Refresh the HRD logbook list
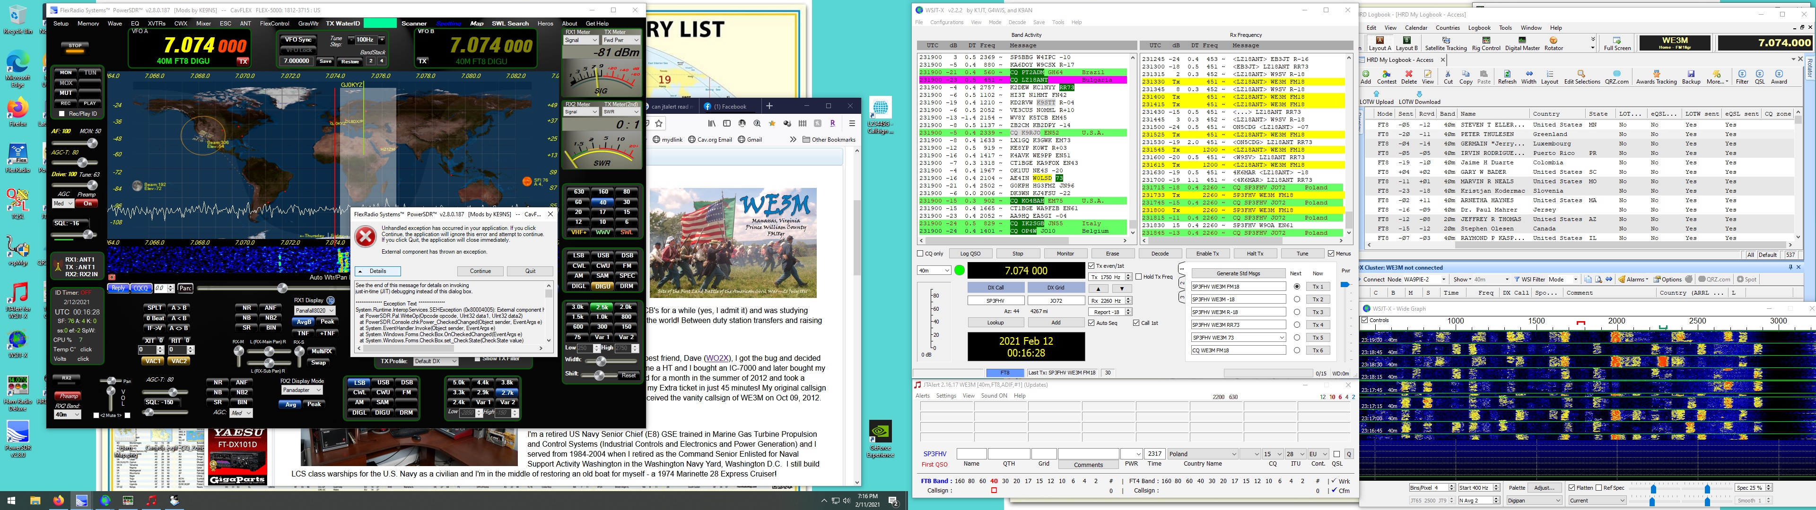The width and height of the screenshot is (1816, 510). [1507, 77]
